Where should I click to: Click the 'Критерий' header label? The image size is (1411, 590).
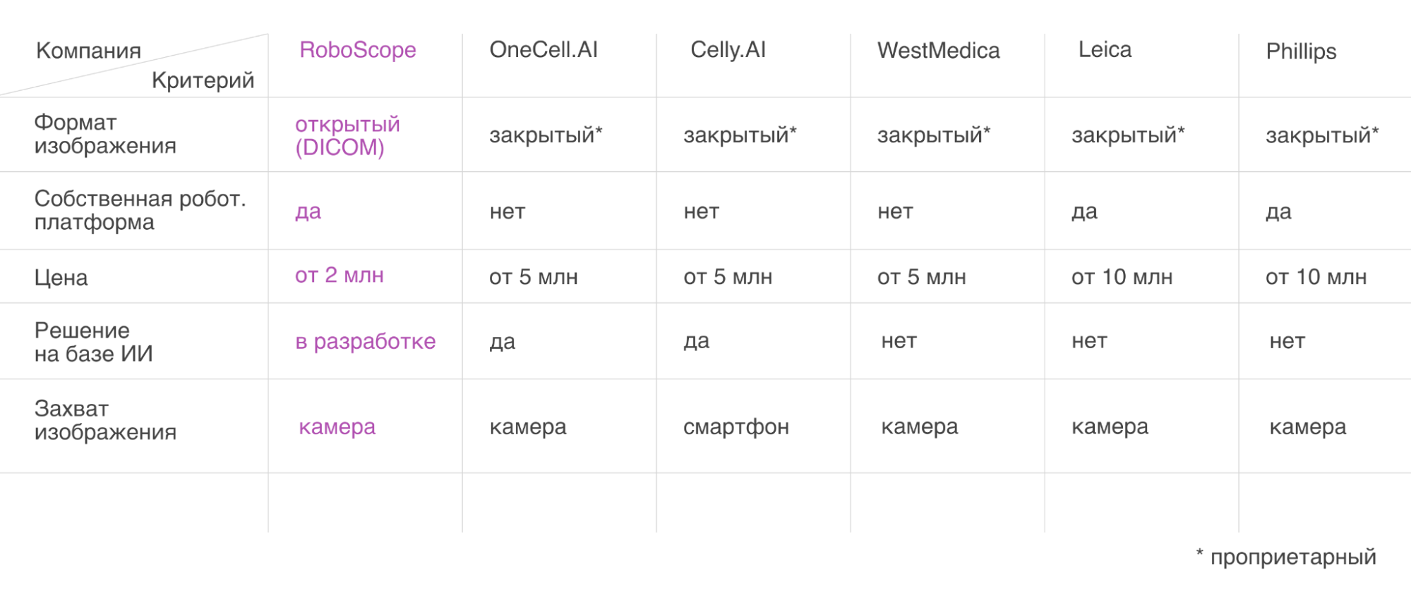[203, 80]
